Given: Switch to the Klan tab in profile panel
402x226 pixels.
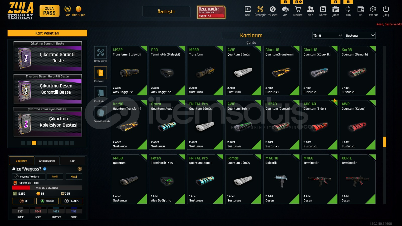Looking at the screenshot, I should click(73, 161).
